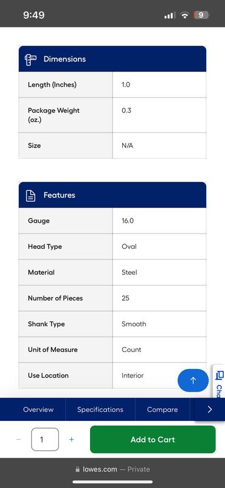This screenshot has height=488, width=225.
Task: Open the Chat side tab icon
Action: (x=220, y=375)
